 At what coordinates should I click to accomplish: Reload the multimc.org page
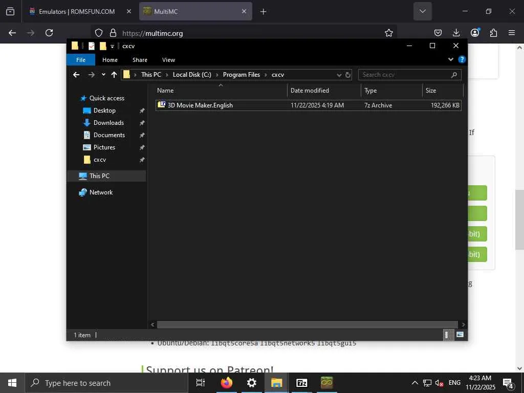pyautogui.click(x=49, y=33)
